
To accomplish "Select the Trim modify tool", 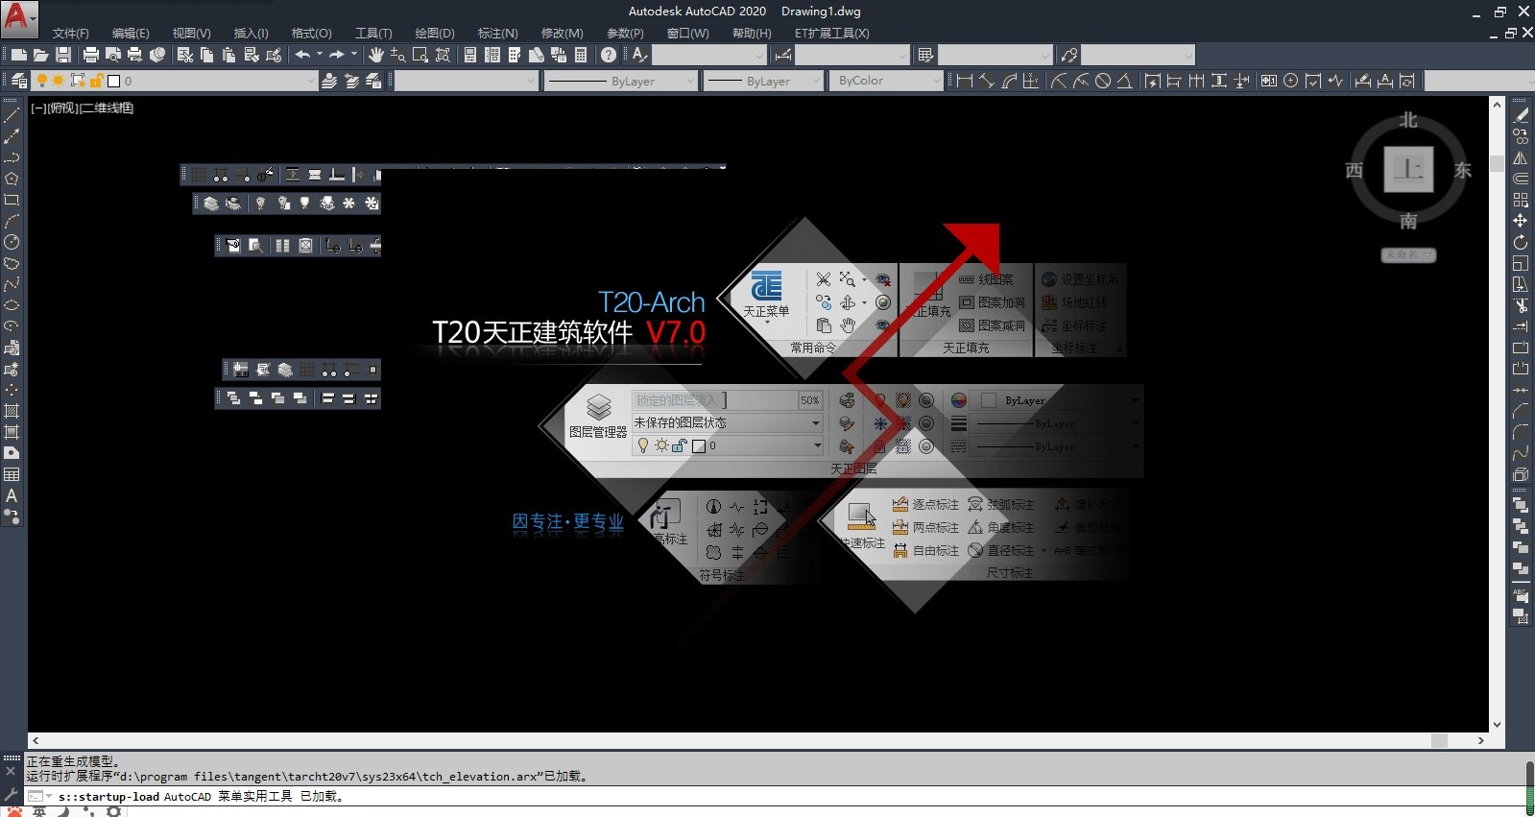I will (x=1521, y=305).
